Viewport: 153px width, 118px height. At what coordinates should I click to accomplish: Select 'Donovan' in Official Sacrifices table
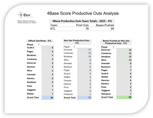click(x=31, y=63)
